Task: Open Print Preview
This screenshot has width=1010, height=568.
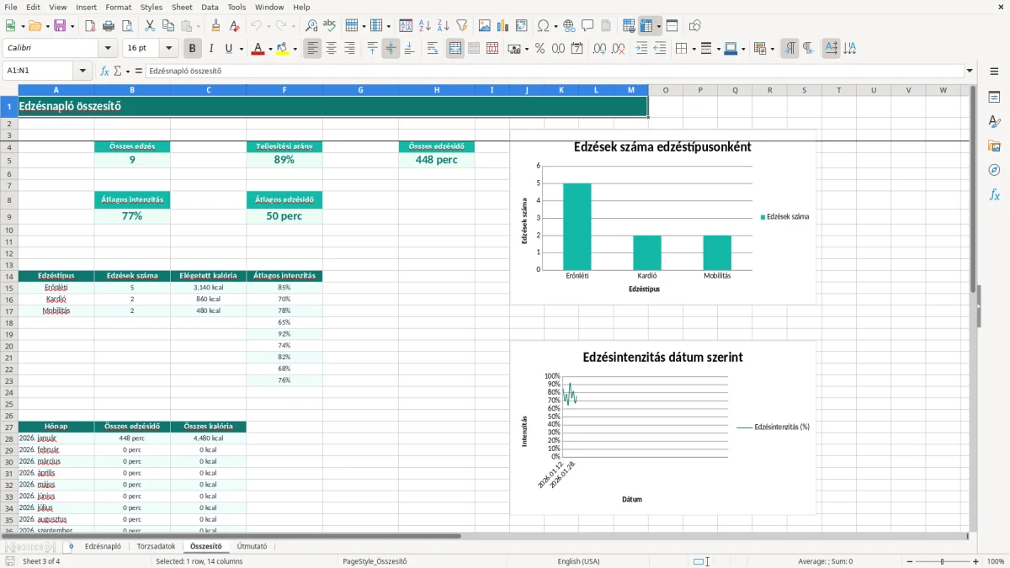Action: (x=127, y=26)
